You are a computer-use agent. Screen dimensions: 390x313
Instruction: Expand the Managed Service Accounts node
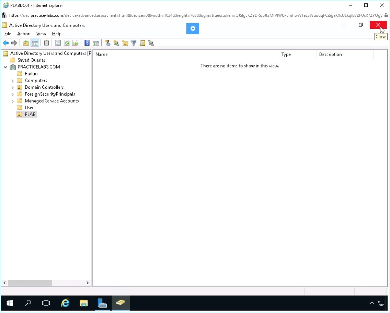[12, 101]
